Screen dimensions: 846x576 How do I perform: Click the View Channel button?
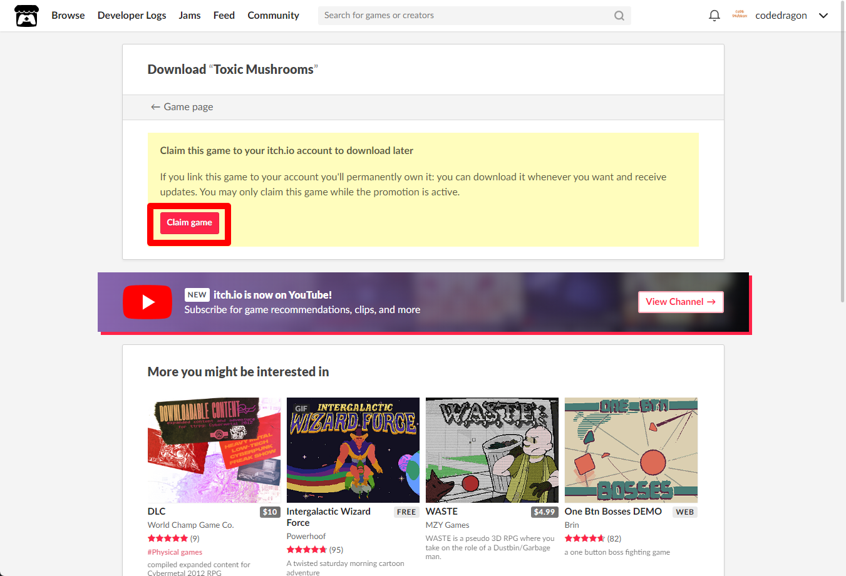tap(681, 302)
